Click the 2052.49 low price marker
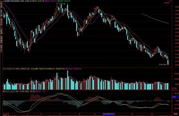Screen dimensions: 179x116 click(162, 65)
